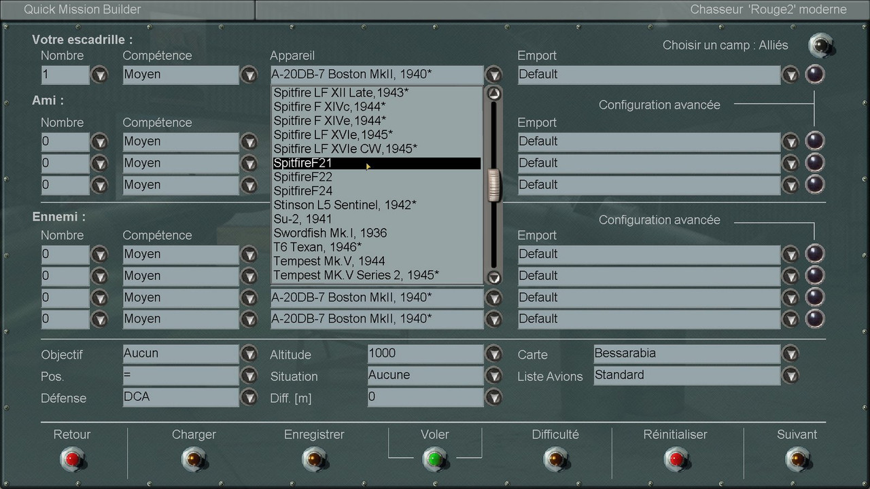
Task: Select Tempest Mk.V, 1944 in list
Action: 377,261
